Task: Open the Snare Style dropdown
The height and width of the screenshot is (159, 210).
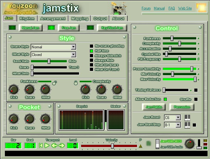Action: click(x=73, y=47)
